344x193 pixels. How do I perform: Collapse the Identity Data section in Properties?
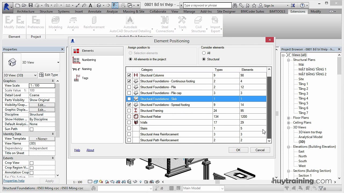(x=53, y=134)
